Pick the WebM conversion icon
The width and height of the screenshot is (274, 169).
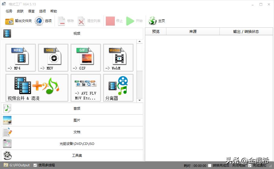(118, 57)
